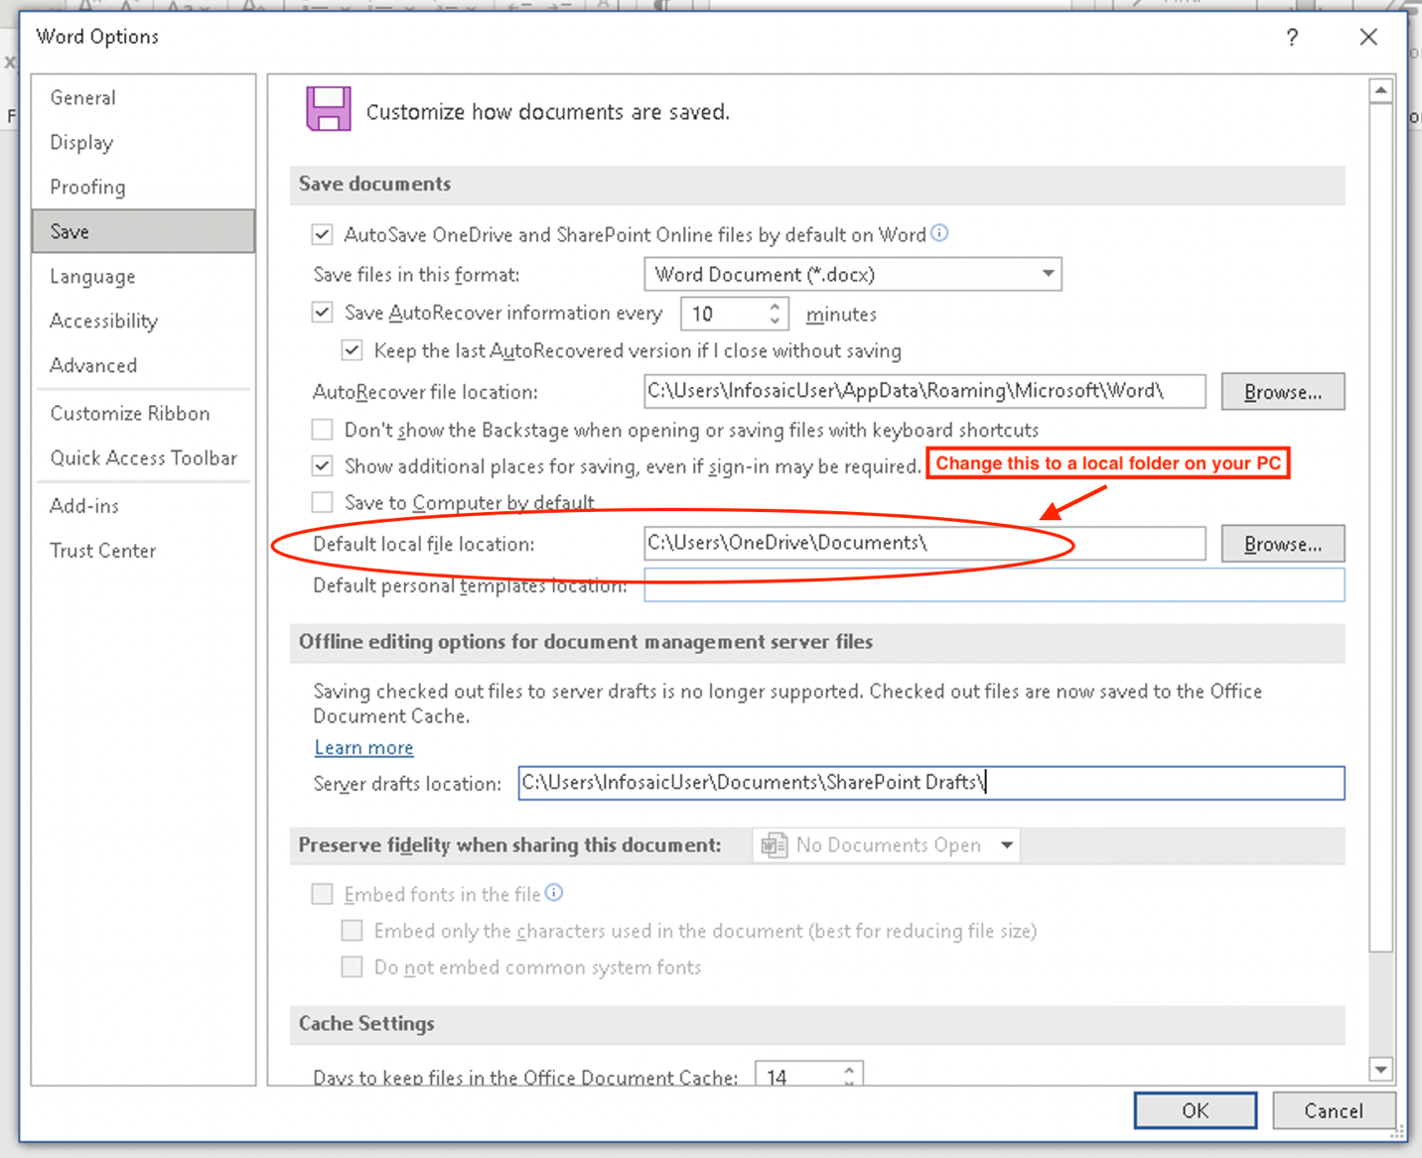The width and height of the screenshot is (1422, 1158).
Task: Open Word Options help question mark
Action: click(1292, 38)
